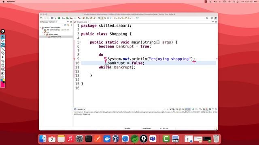The image size is (259, 145).
Task: Click the Console view icon next to Console label
Action: [x=75, y=109]
